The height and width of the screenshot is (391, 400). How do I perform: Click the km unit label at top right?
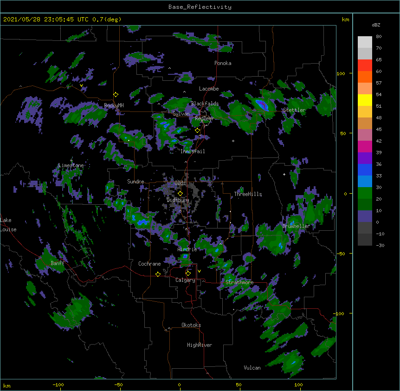(345, 20)
